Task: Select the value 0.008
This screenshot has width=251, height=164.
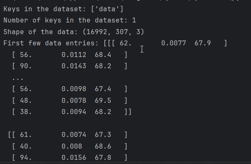Action: (72, 147)
